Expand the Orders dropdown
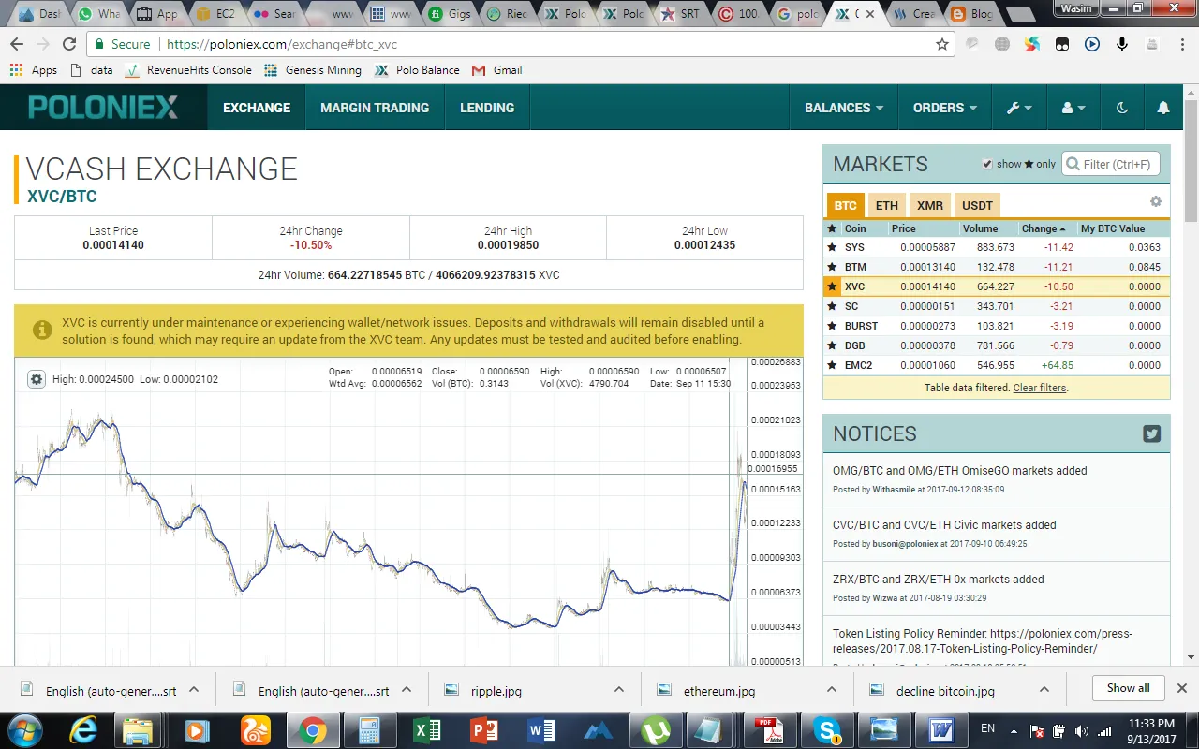Screen dimensions: 1199x749 945,108
